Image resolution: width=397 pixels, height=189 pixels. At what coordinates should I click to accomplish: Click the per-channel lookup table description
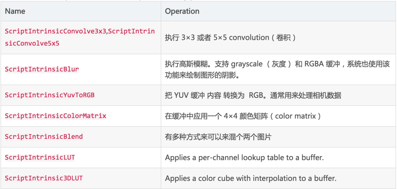[x=245, y=158]
